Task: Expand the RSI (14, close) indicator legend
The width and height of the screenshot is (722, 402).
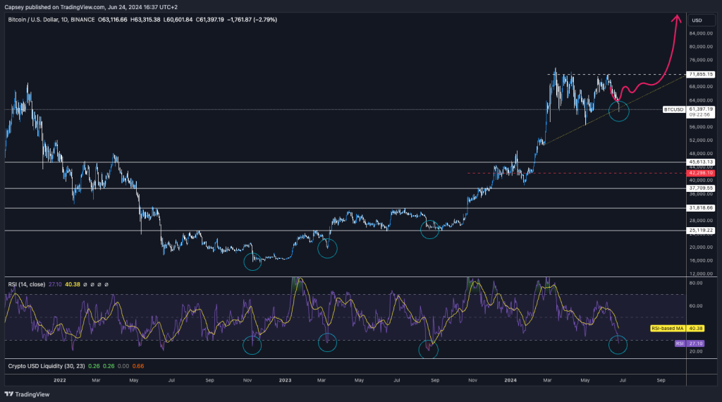Action: pyautogui.click(x=27, y=284)
